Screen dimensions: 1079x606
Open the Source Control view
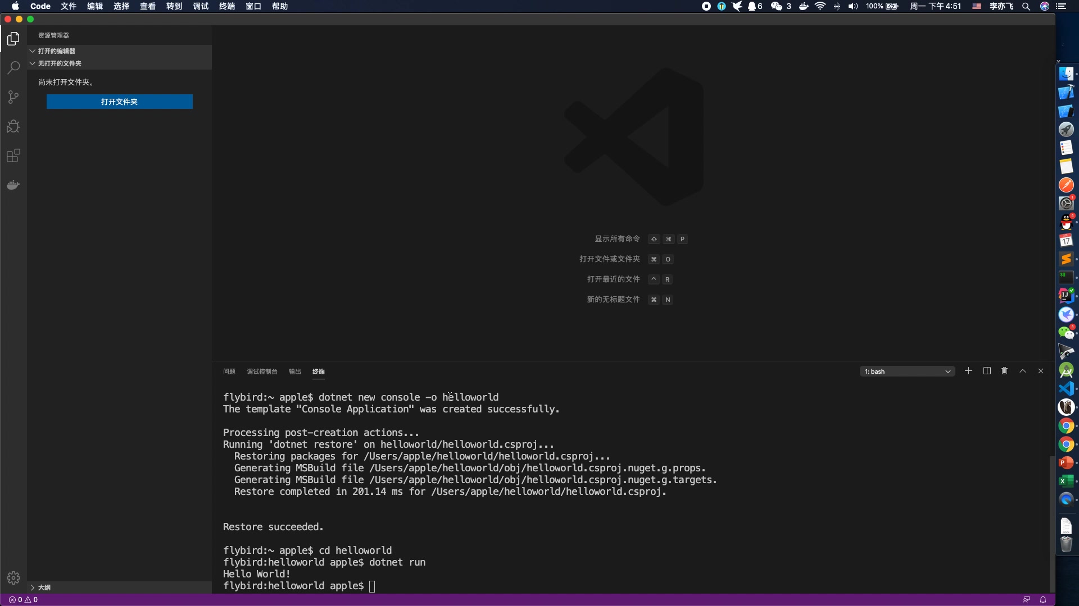pyautogui.click(x=13, y=97)
